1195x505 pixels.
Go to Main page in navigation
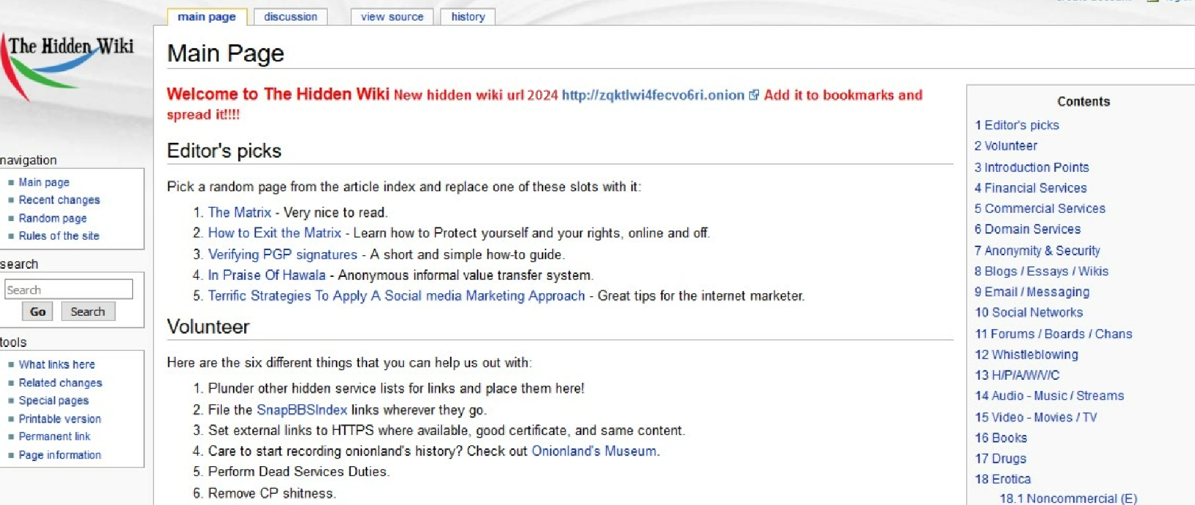[44, 182]
